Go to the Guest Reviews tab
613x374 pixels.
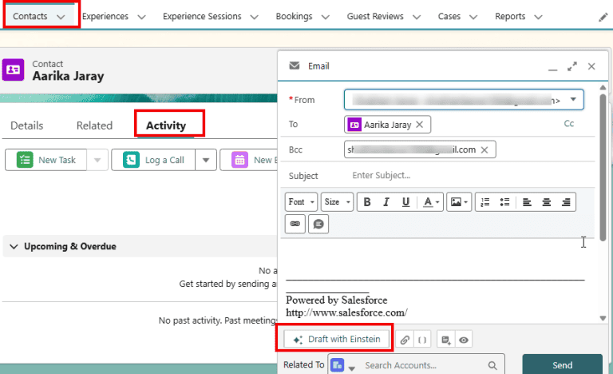click(x=375, y=17)
